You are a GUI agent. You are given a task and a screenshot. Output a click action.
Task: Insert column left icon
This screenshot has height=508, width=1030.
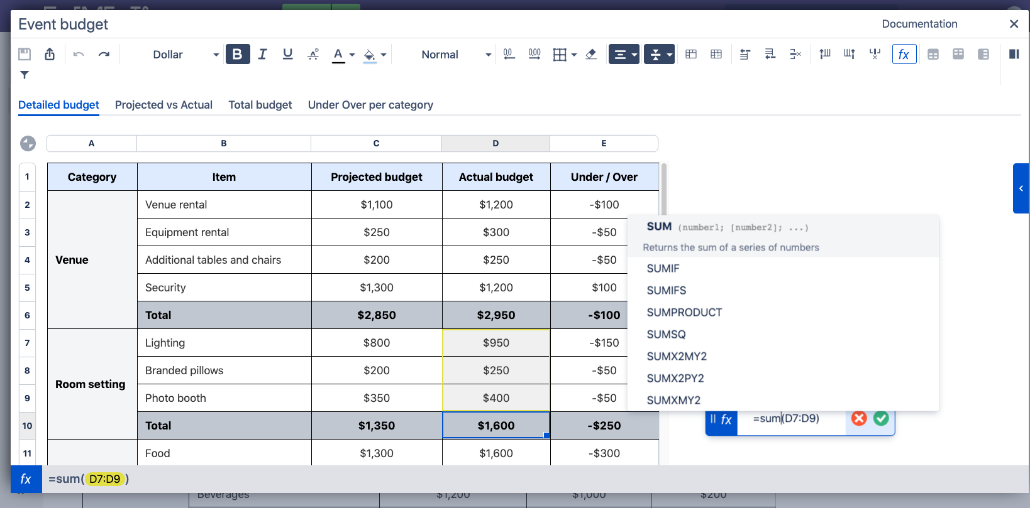pyautogui.click(x=825, y=54)
